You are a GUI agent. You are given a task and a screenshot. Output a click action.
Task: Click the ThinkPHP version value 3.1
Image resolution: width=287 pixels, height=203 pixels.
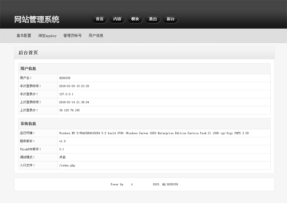tap(62, 149)
